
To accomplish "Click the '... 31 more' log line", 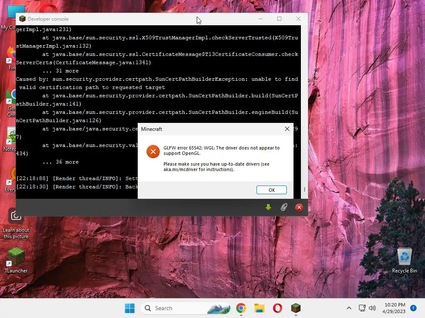I will (61, 71).
